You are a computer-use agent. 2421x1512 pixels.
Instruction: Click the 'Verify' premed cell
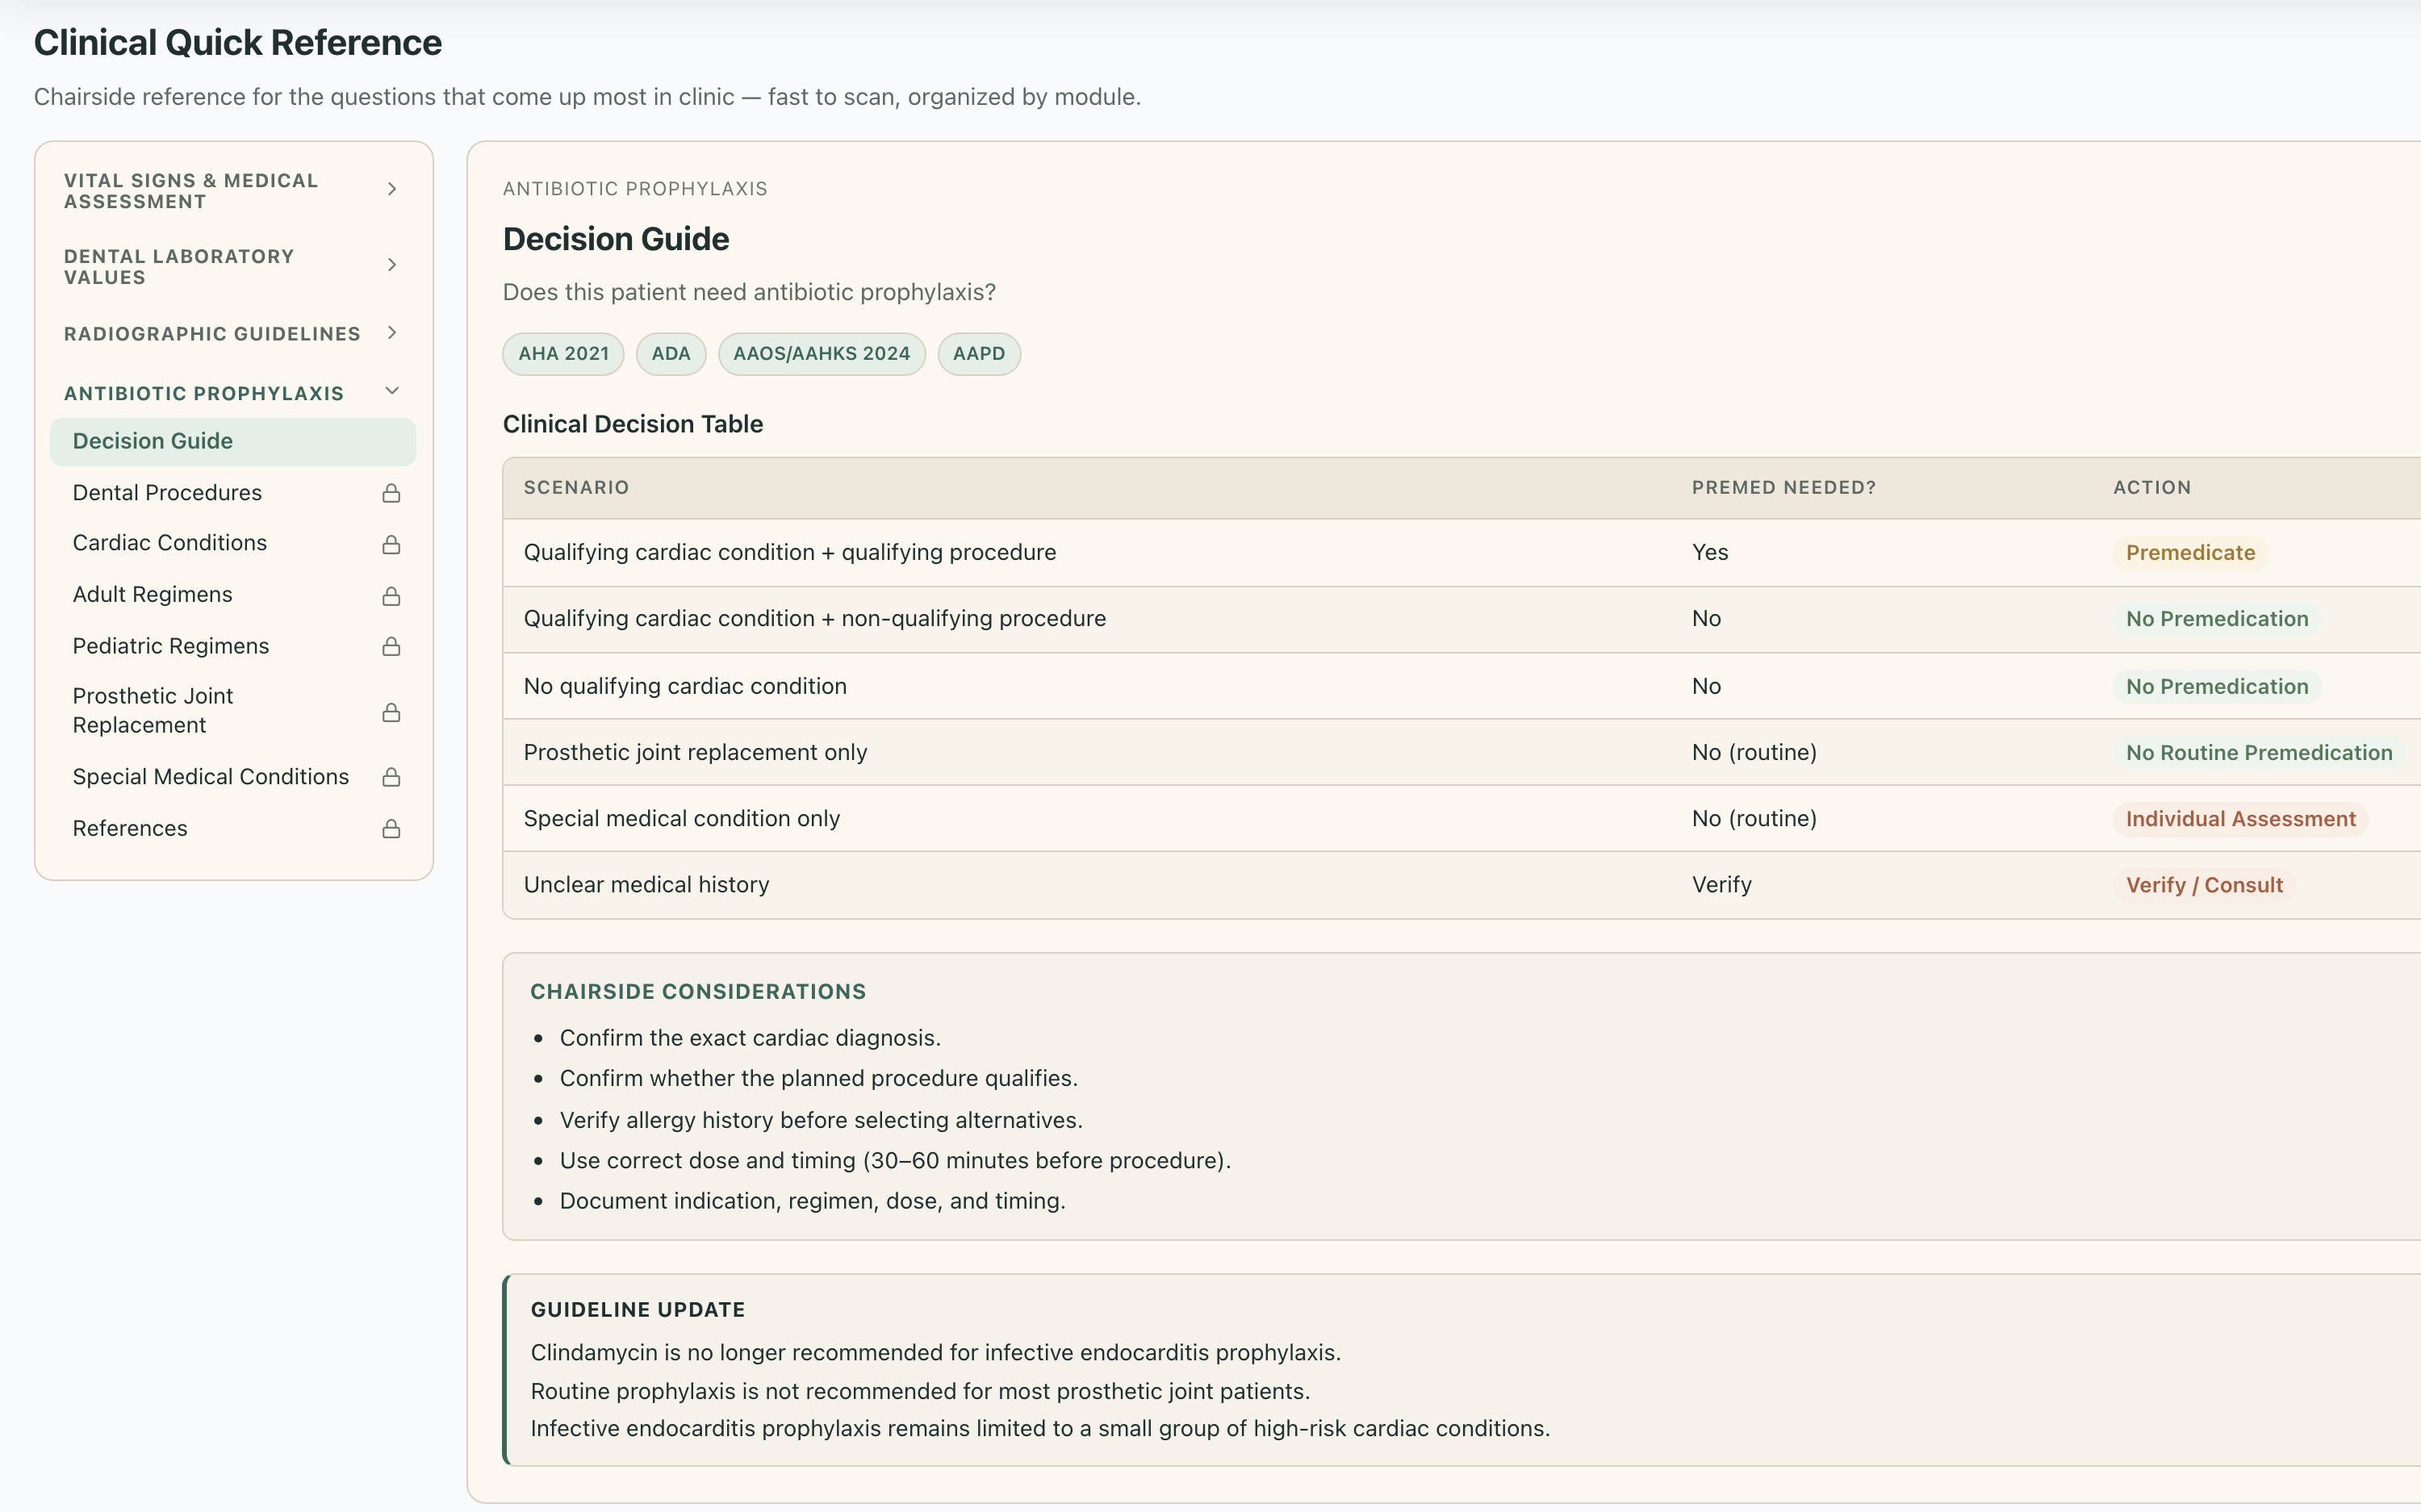click(1722, 885)
